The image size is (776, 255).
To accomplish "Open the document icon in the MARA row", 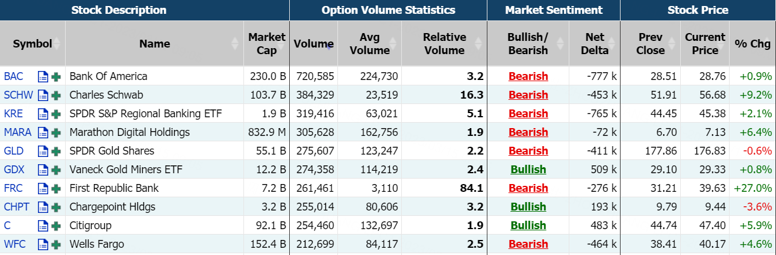I will (43, 132).
